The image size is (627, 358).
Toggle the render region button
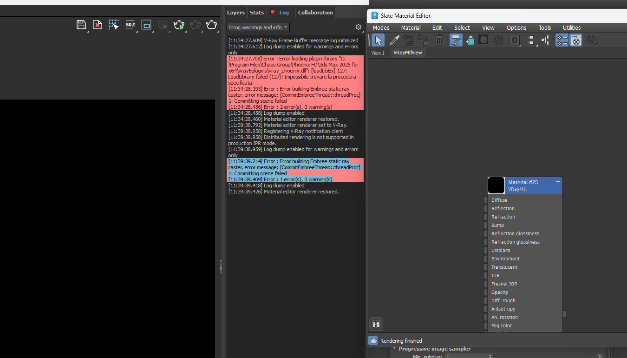(146, 25)
